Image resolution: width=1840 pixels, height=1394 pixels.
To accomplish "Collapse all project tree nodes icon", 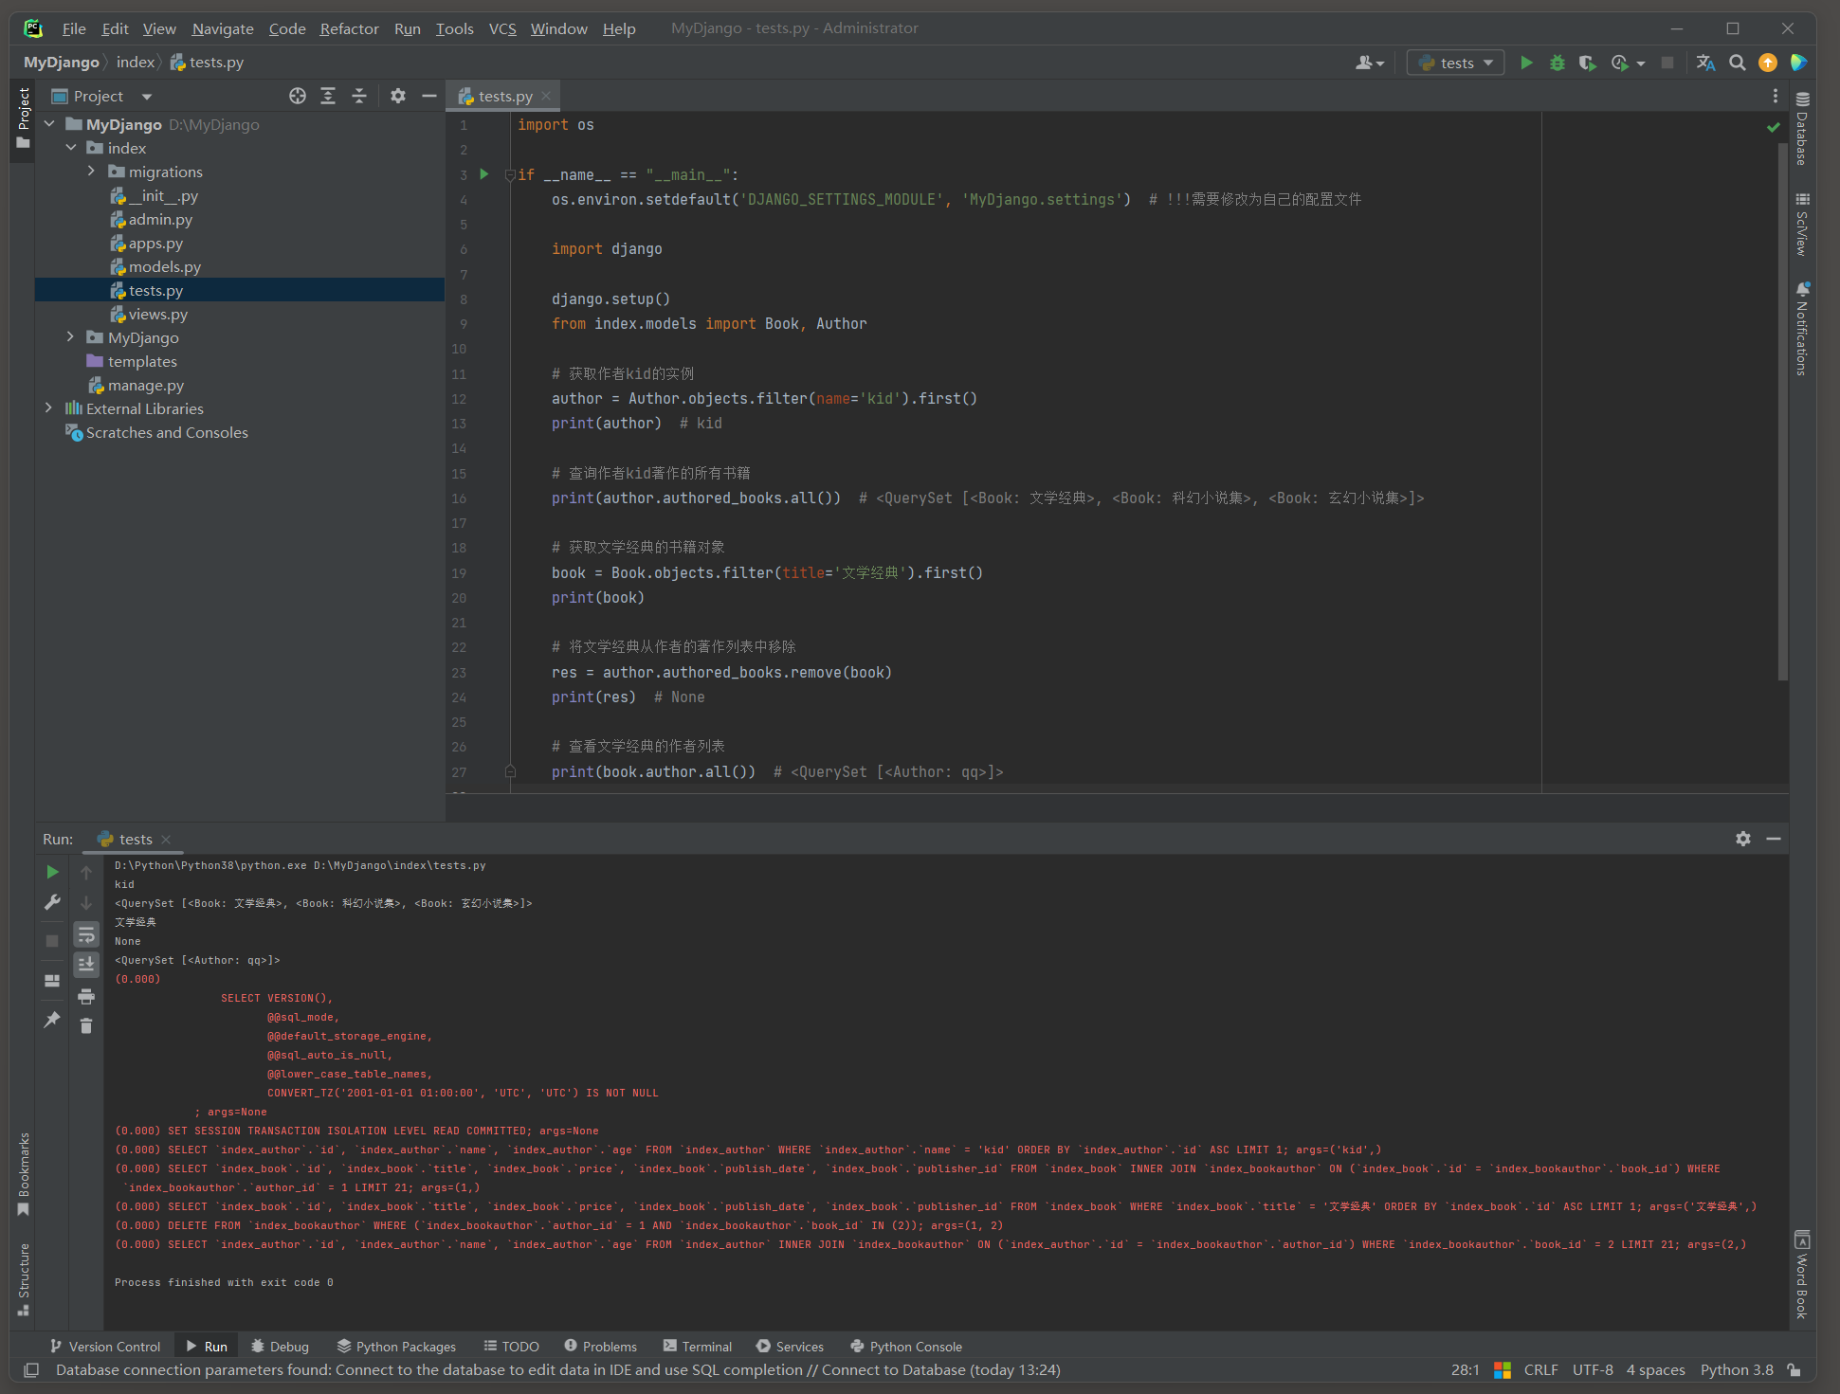I will (359, 96).
